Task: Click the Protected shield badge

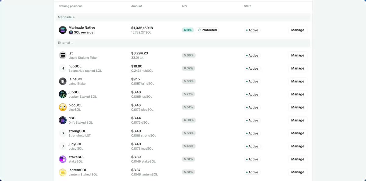Action: pos(207,30)
